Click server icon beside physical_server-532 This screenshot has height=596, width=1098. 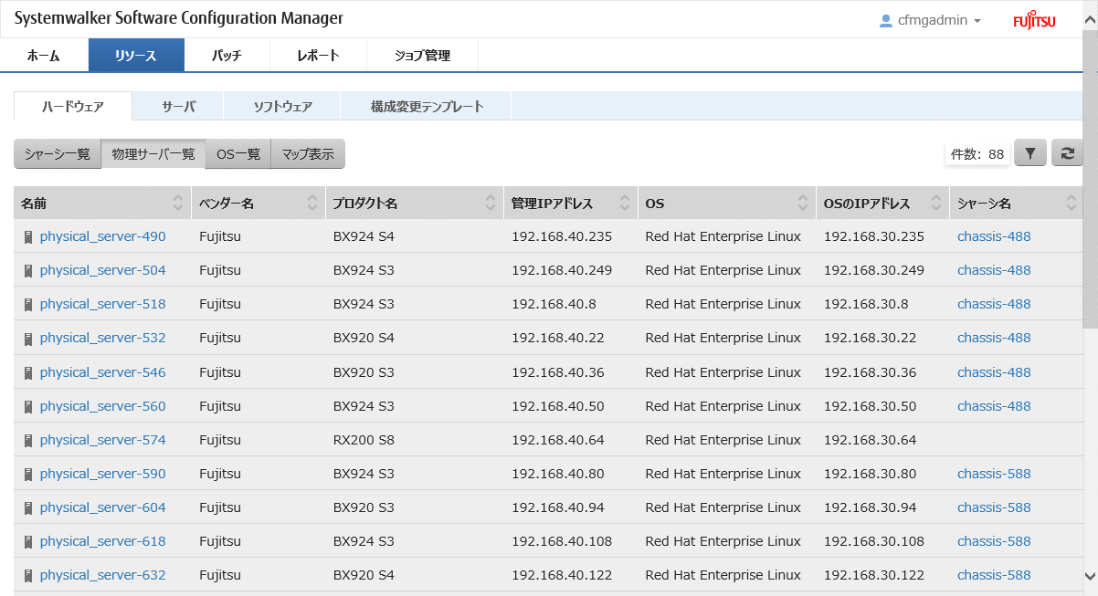pos(28,339)
